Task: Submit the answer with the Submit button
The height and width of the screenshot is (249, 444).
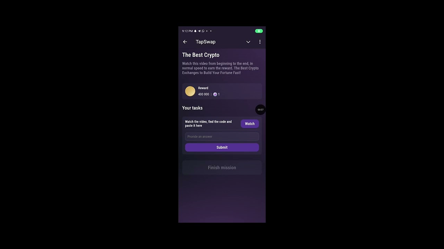Action: [x=222, y=147]
